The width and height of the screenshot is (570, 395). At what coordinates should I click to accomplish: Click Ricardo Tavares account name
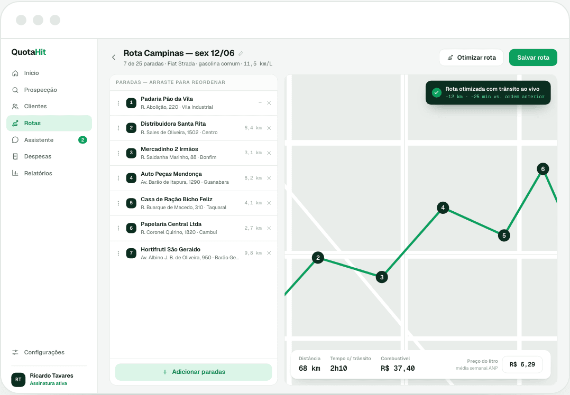(52, 376)
